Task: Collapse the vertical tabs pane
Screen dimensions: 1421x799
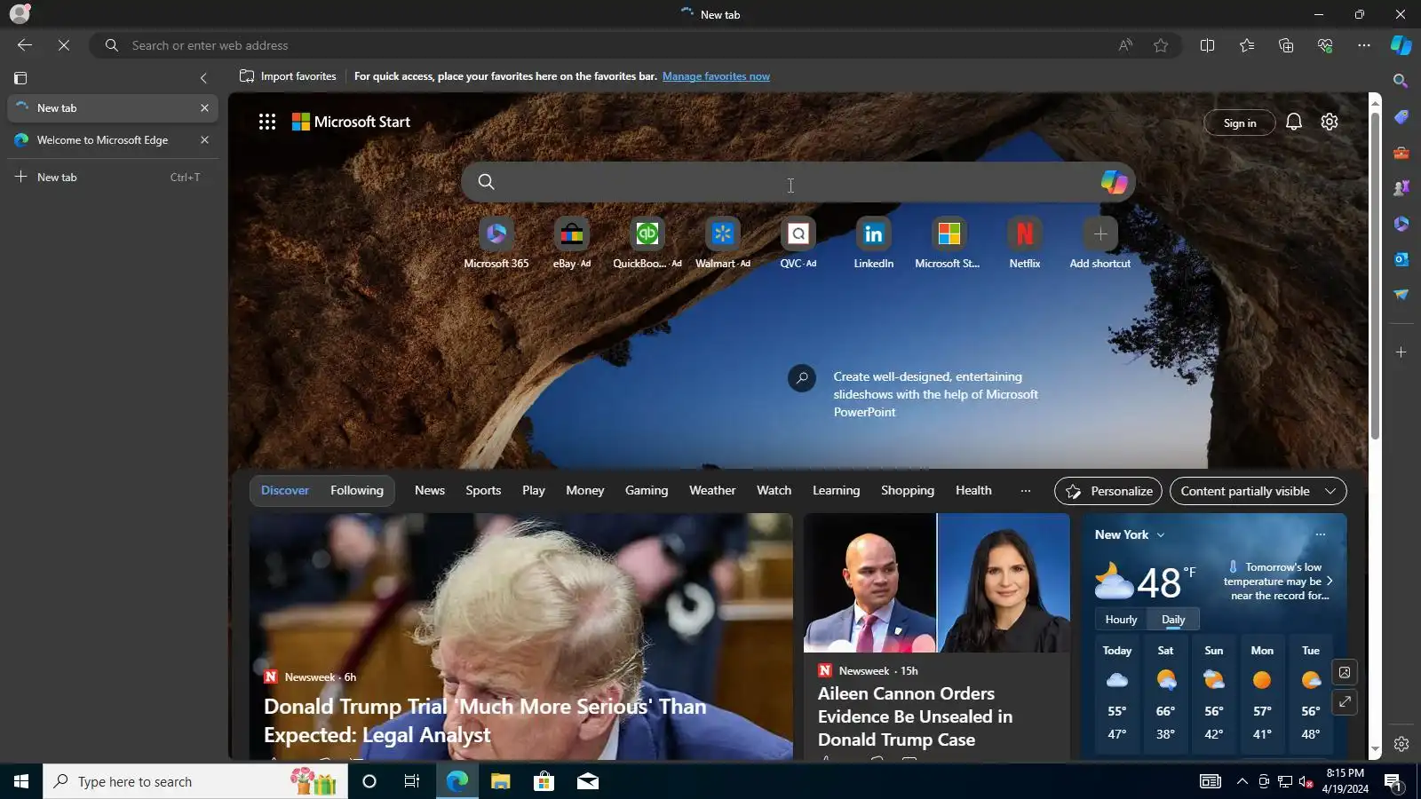Action: pyautogui.click(x=203, y=78)
